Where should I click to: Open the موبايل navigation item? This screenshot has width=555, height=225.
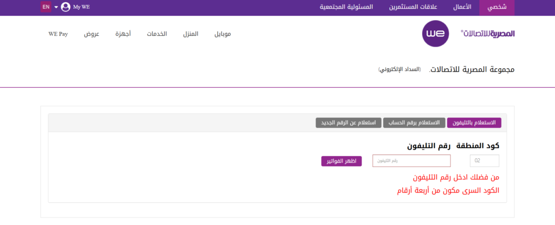pos(223,34)
